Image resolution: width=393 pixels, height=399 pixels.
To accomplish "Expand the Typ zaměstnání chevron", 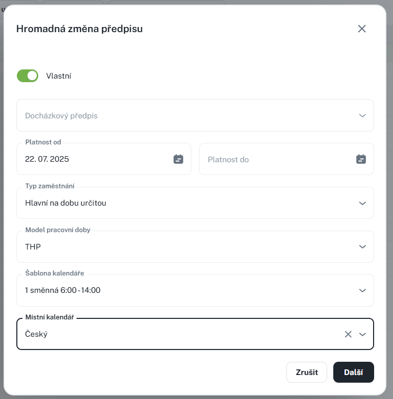I will pos(362,203).
